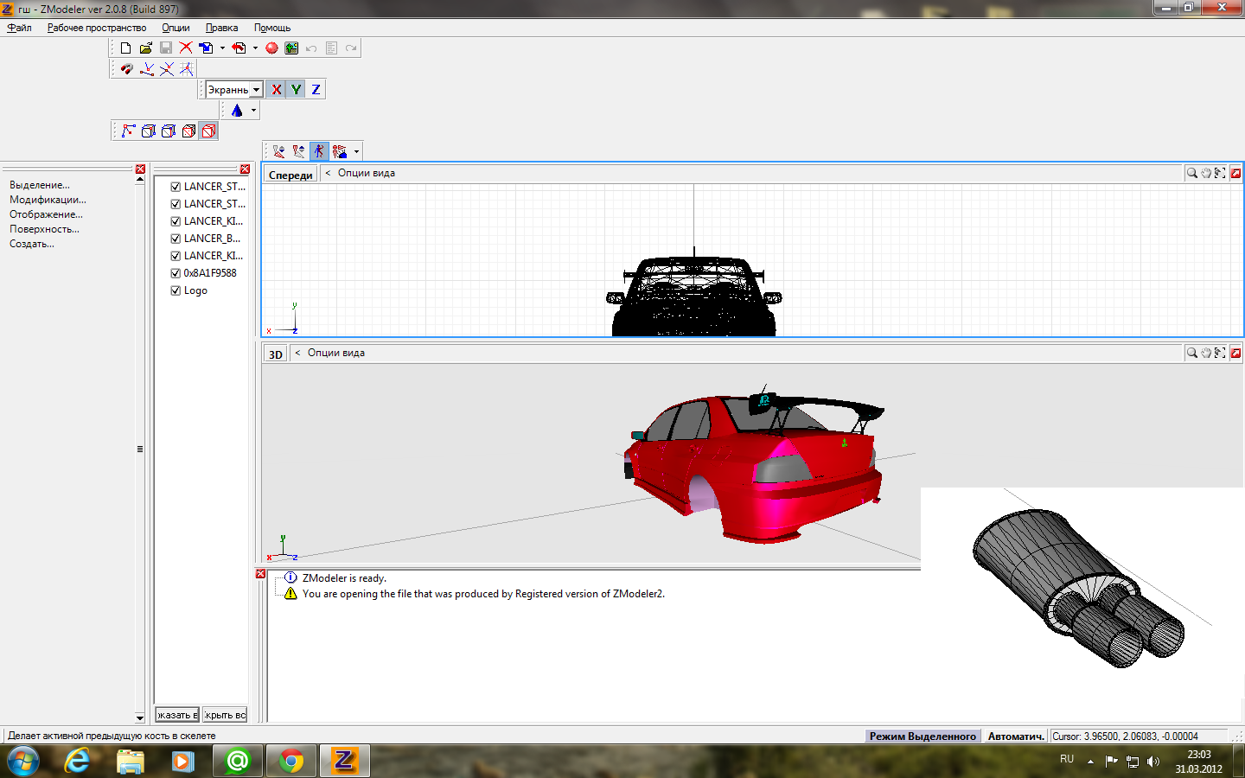Screen dimensions: 1245x778
Task: Open the Файл menu
Action: pyautogui.click(x=19, y=28)
